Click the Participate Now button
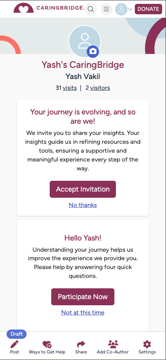Screen dimensions: 166x360 [x=83, y=297]
